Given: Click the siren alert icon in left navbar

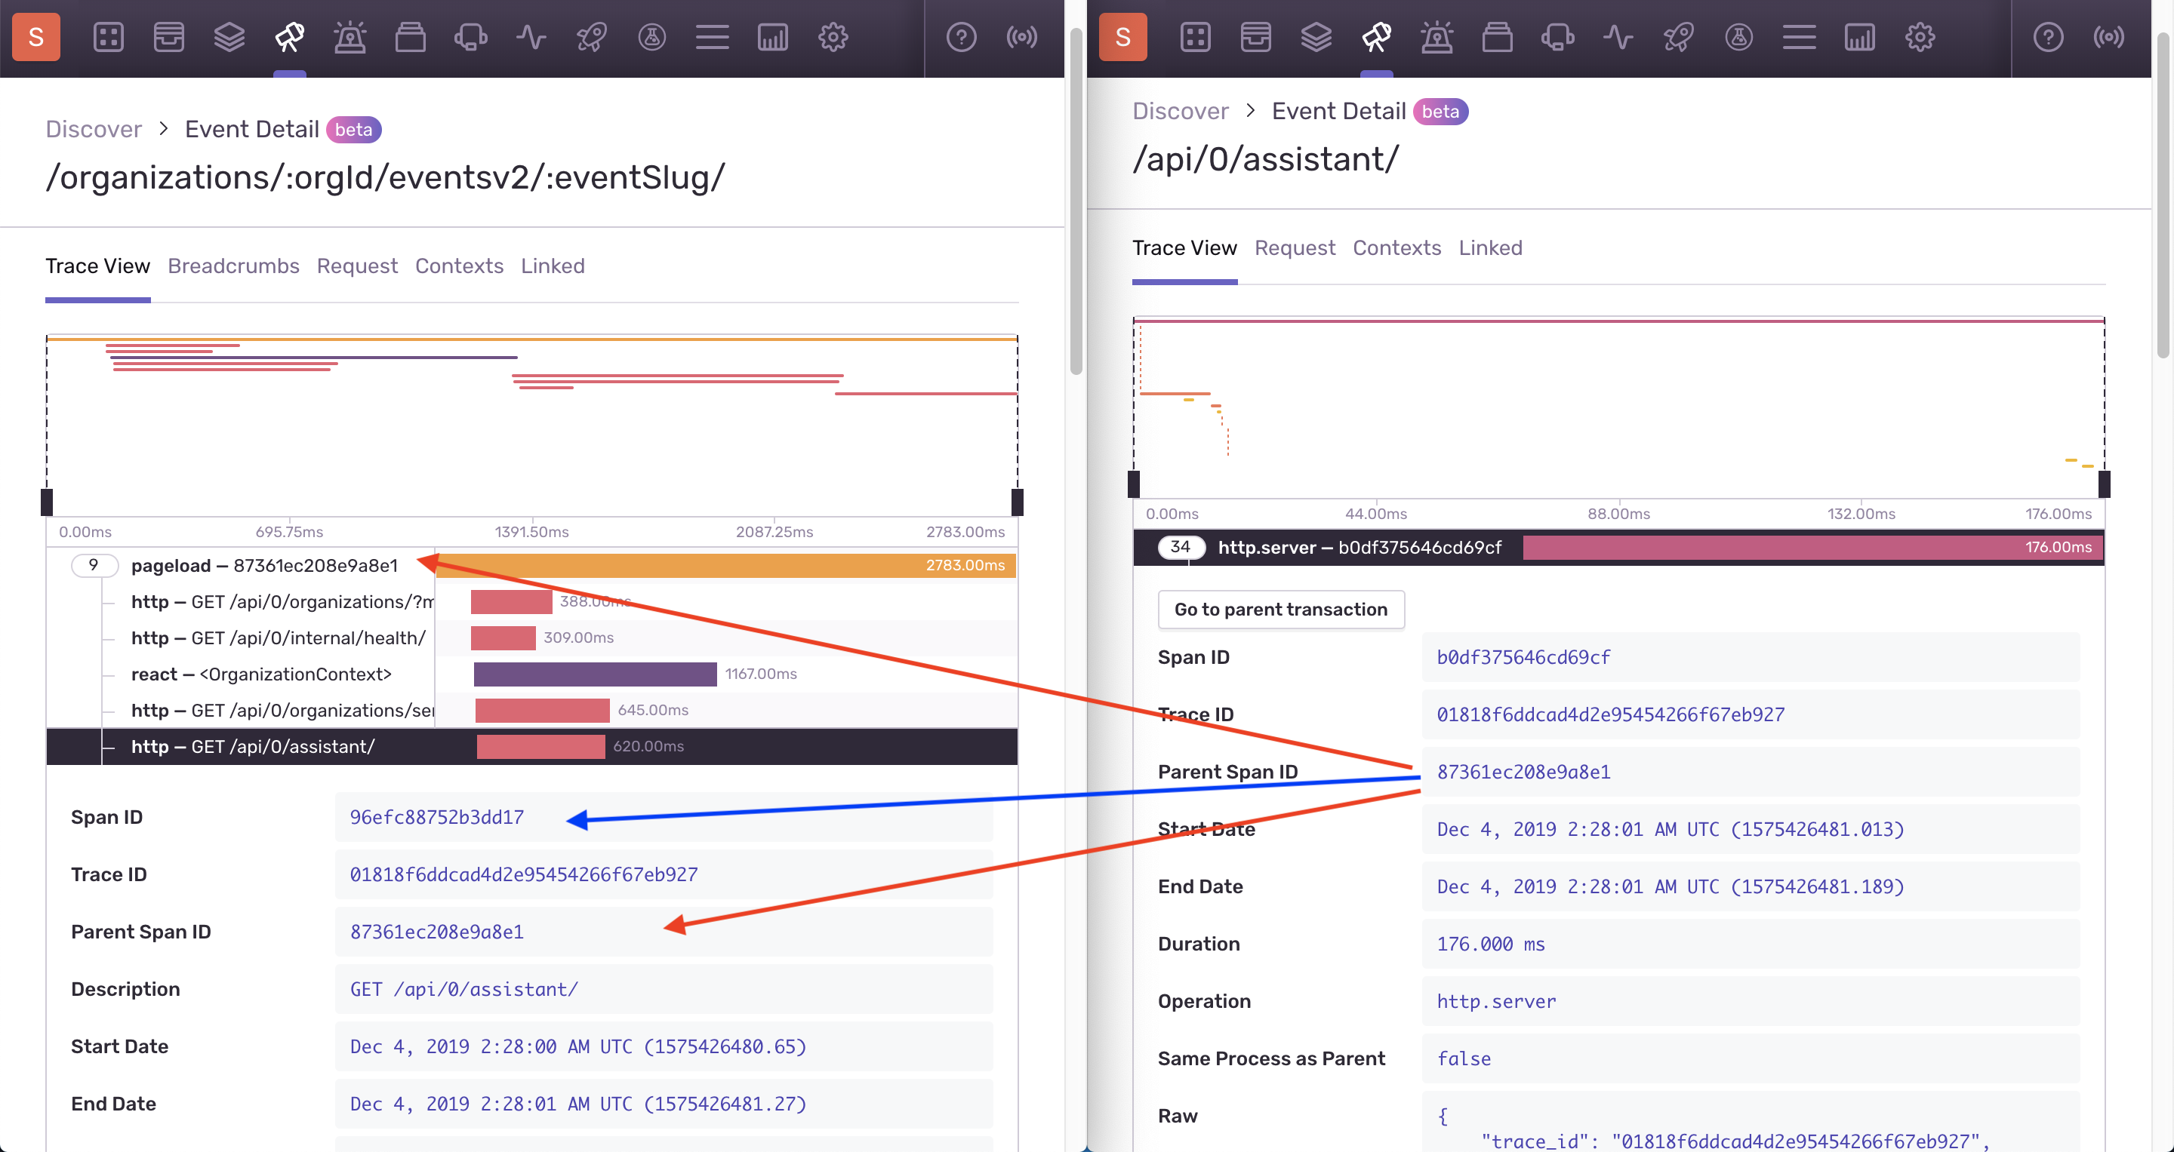Looking at the screenshot, I should pos(350,37).
